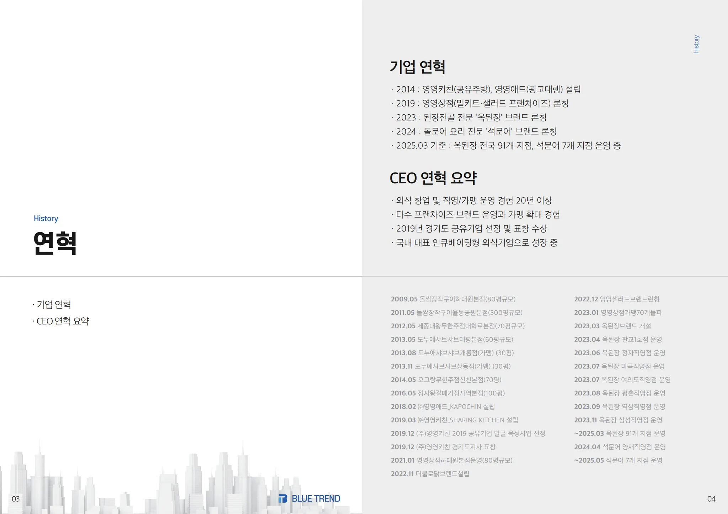Click the BLUE TREND brand text

point(316,499)
